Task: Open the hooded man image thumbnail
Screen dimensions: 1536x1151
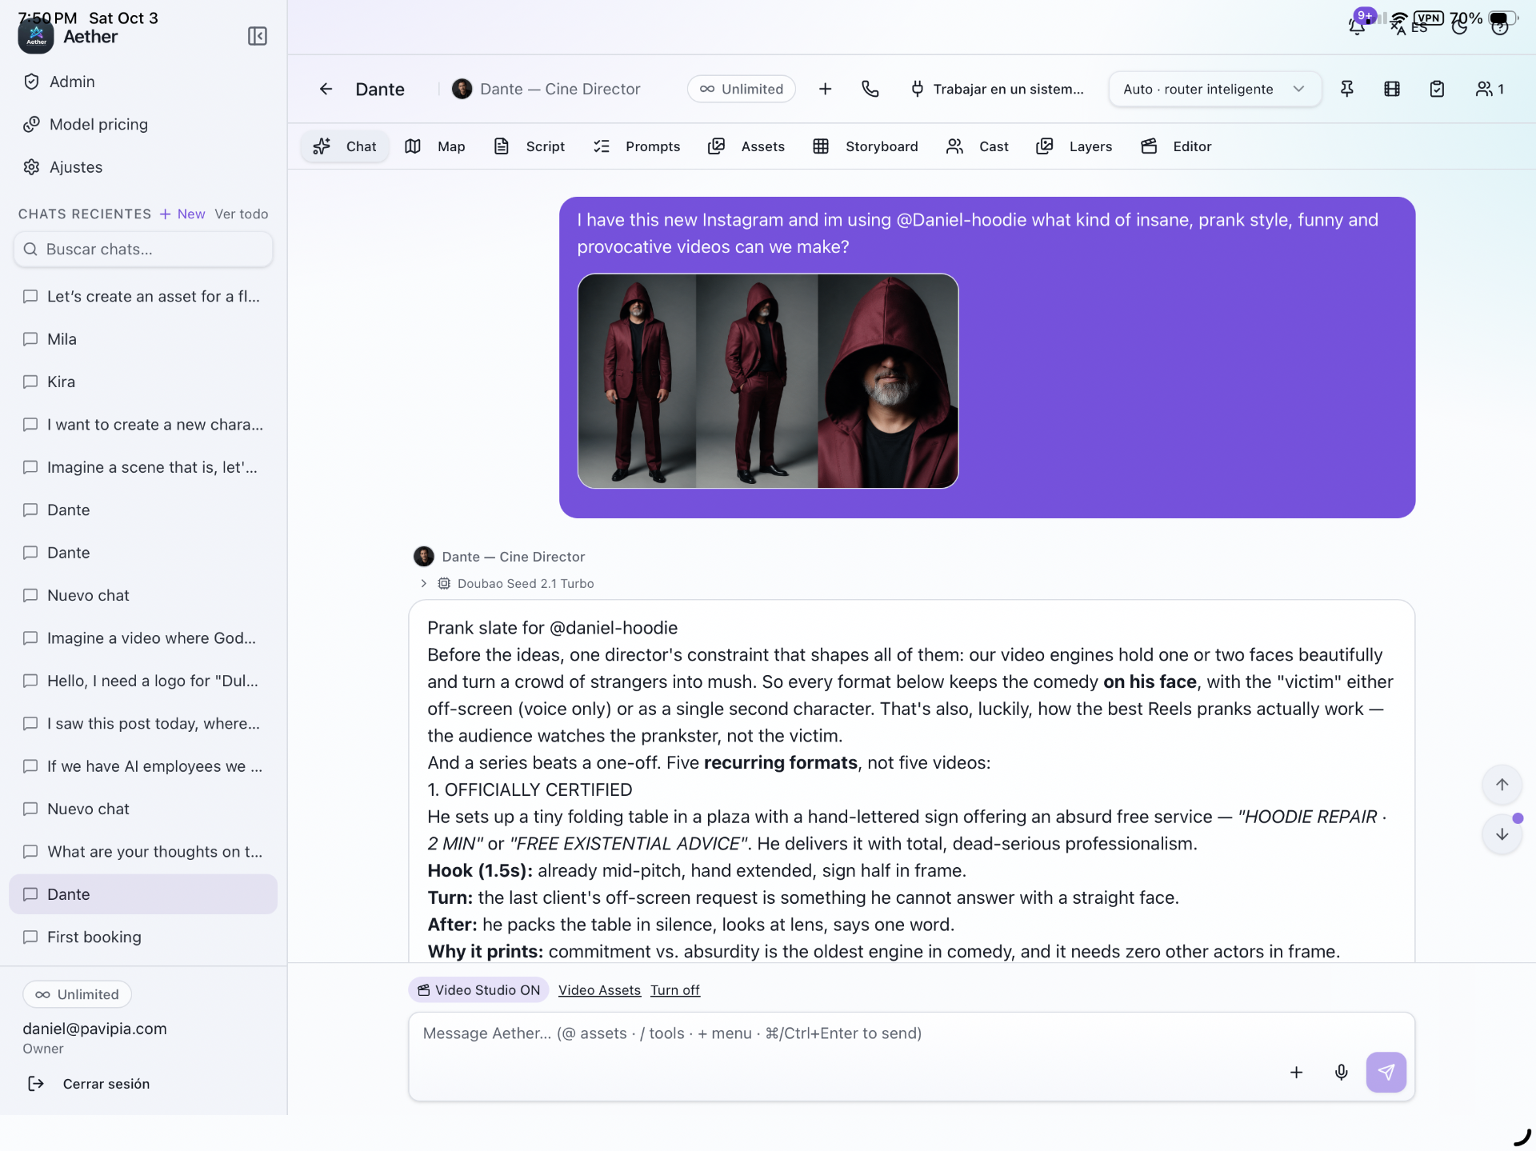Action: pyautogui.click(x=768, y=381)
